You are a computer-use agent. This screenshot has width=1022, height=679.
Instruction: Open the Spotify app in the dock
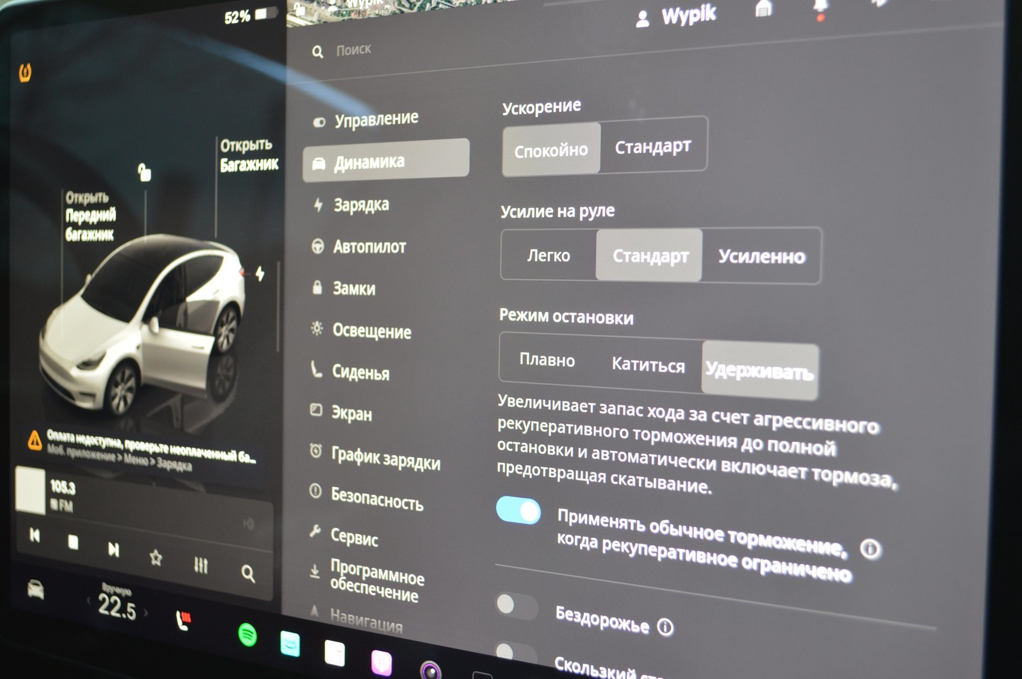[248, 634]
